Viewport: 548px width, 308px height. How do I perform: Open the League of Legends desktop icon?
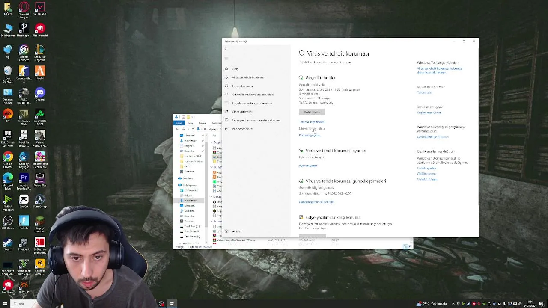coord(40,53)
